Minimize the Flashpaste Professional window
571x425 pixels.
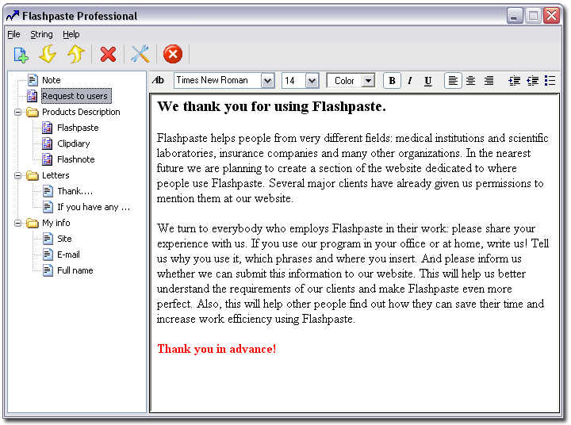pyautogui.click(x=515, y=16)
